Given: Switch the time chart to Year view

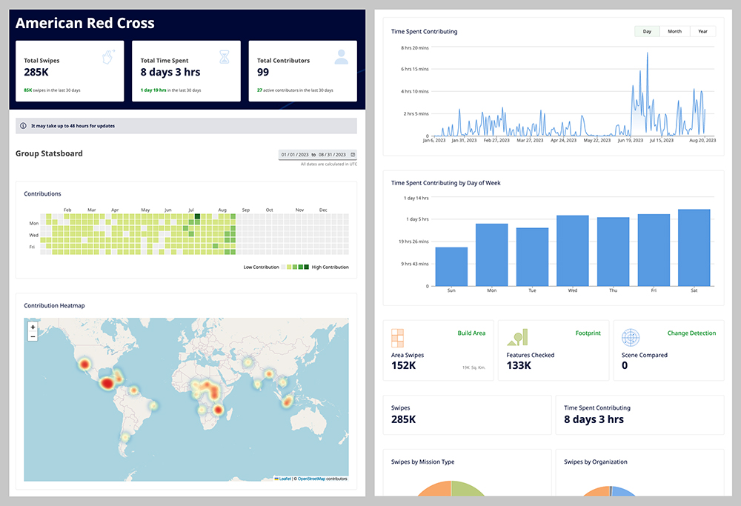Looking at the screenshot, I should tap(702, 31).
